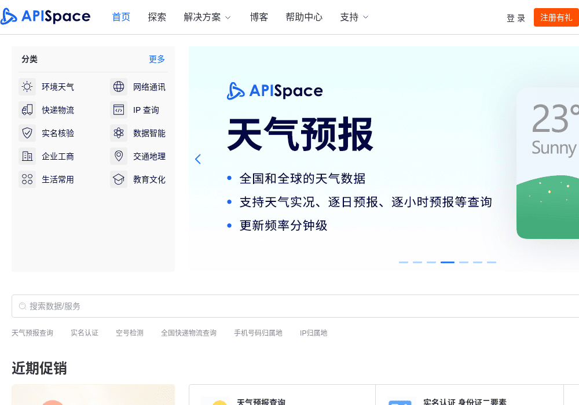The image size is (579, 405).
Task: Click the 登 录 link
Action: pos(516,18)
